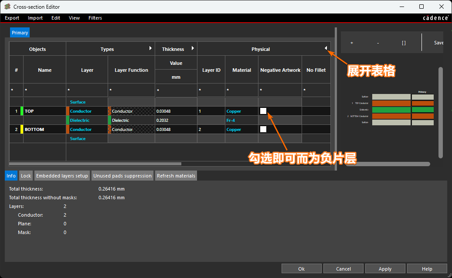This screenshot has height=278, width=452.
Task: Click the zoom out minus icon
Action: 377,43
